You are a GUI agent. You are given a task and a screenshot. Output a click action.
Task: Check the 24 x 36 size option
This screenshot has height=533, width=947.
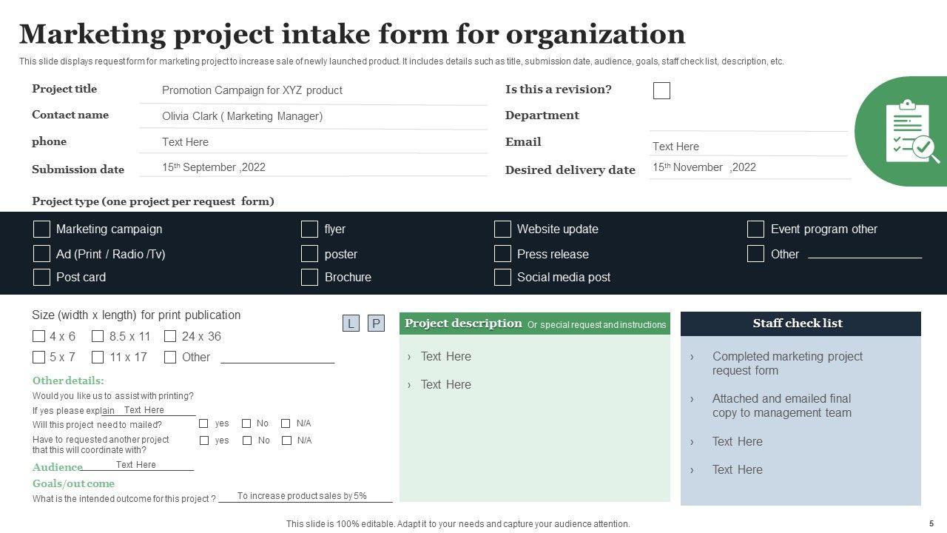[170, 336]
